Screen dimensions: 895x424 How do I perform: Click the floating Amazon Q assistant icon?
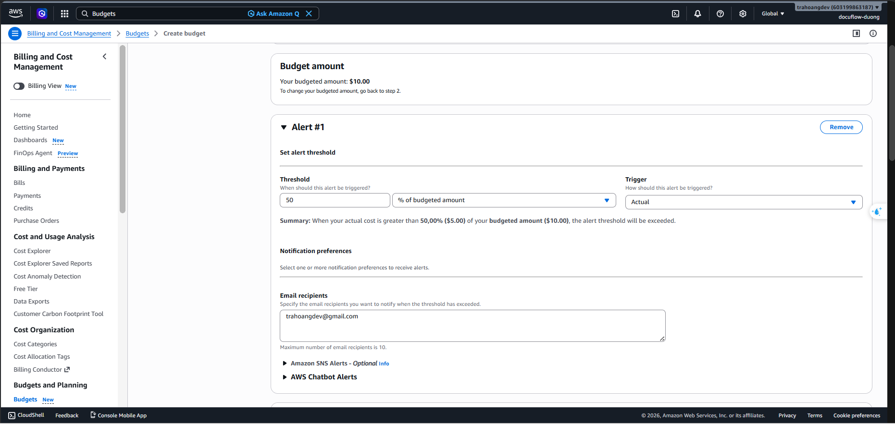tap(877, 211)
